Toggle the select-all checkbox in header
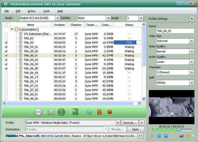The width and height of the screenshot is (198, 142). (6, 25)
